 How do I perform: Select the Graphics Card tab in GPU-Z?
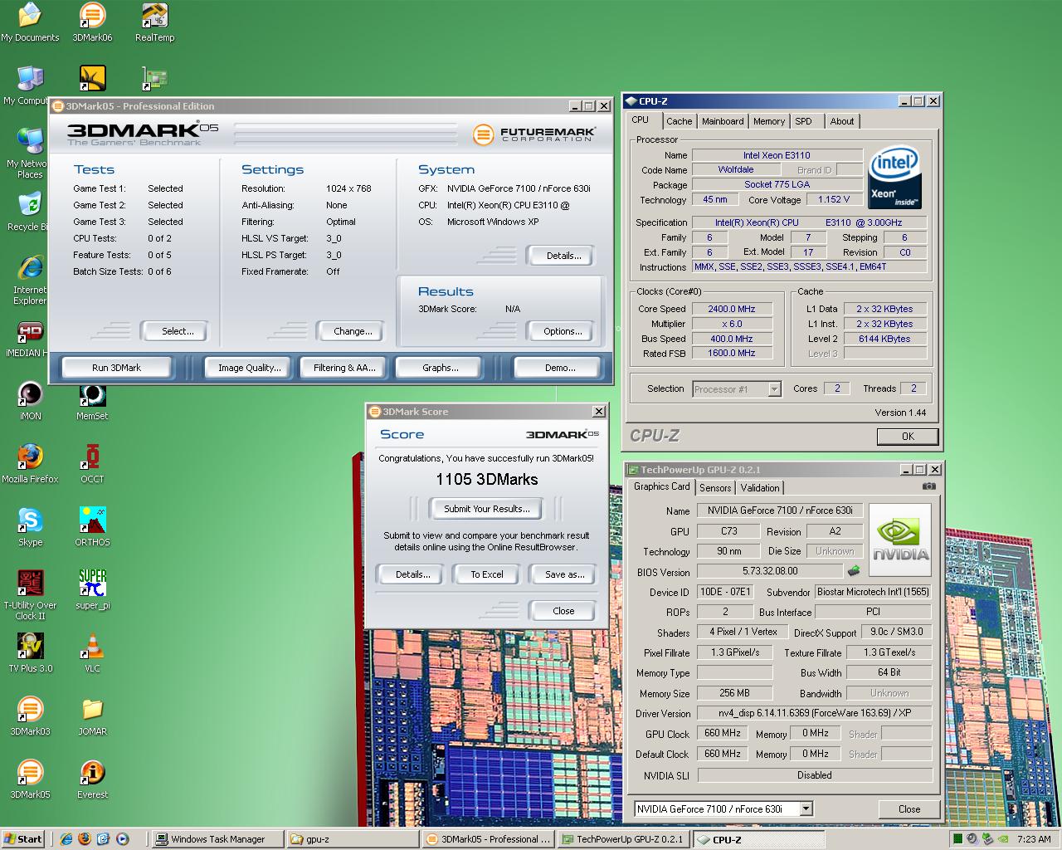(661, 486)
